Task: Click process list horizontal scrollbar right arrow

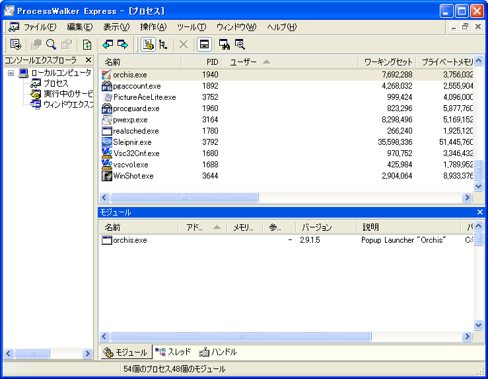Action: [467, 197]
